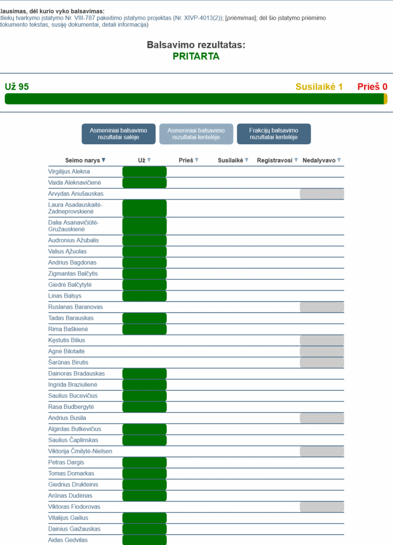Click green Už cell for Virgilijus Alekna
The width and height of the screenshot is (393, 545).
pyautogui.click(x=145, y=171)
